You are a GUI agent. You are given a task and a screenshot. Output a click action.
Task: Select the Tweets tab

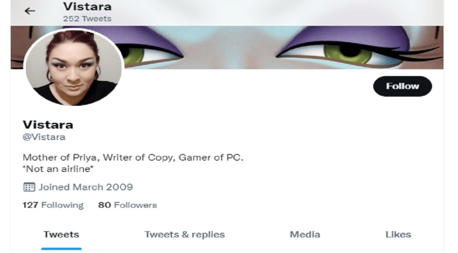click(x=61, y=234)
